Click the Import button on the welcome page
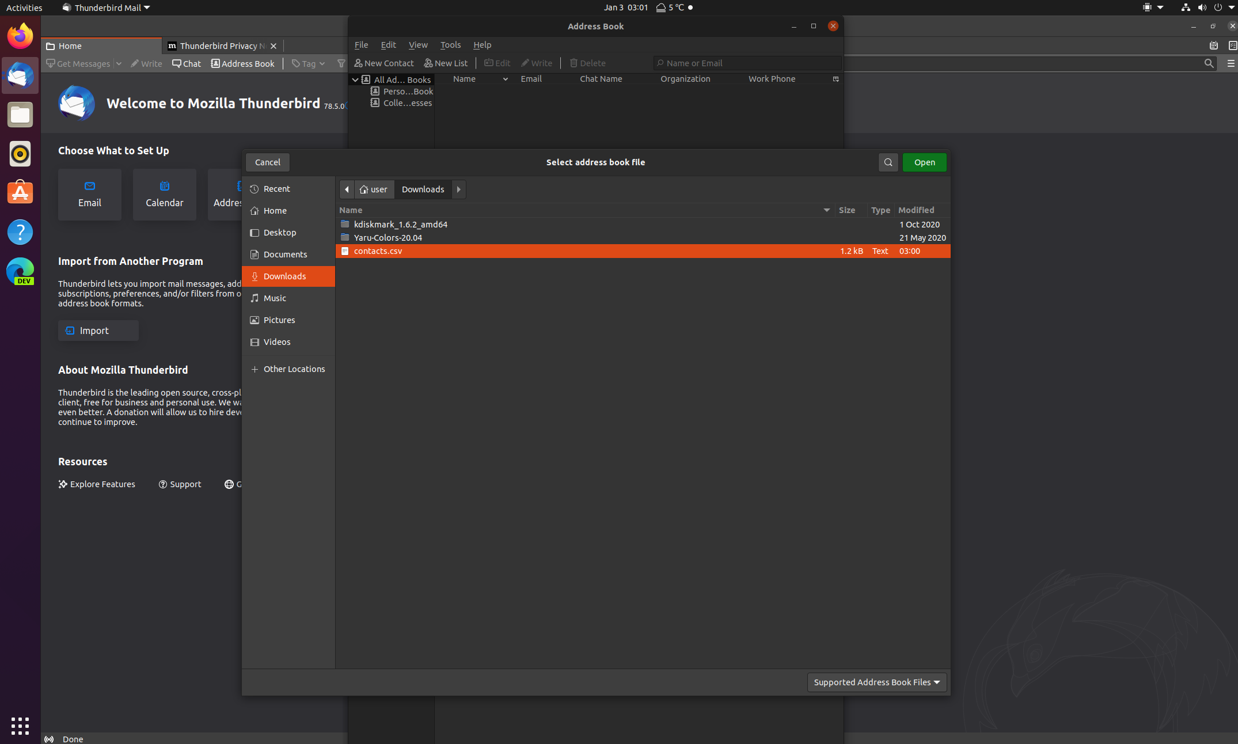The image size is (1238, 744). 98,331
